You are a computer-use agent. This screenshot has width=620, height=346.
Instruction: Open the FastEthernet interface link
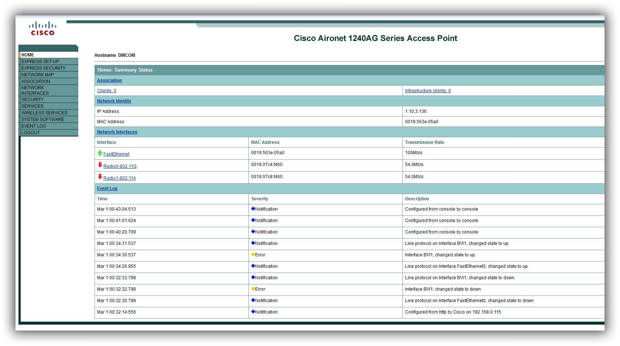click(116, 154)
